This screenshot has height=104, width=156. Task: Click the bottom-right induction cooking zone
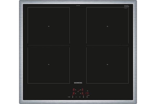(x=107, y=64)
